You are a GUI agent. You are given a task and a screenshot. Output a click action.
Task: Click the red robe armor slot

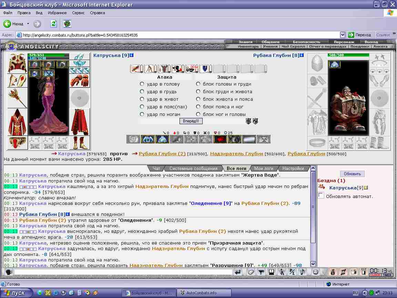pyautogui.click(x=18, y=122)
